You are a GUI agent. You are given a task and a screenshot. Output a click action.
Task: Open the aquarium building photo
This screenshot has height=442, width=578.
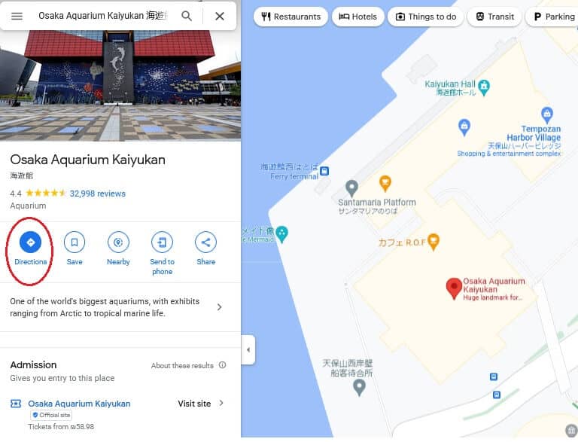pos(120,86)
